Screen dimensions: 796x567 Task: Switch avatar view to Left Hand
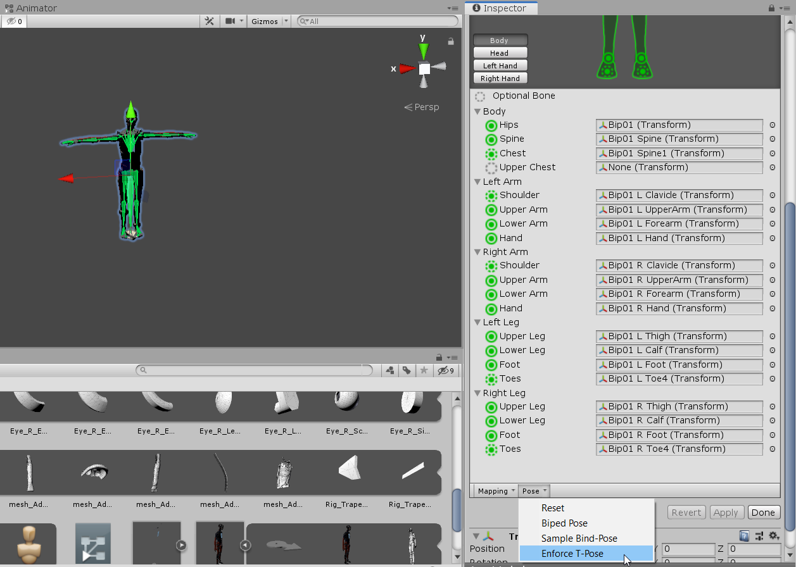click(x=500, y=66)
